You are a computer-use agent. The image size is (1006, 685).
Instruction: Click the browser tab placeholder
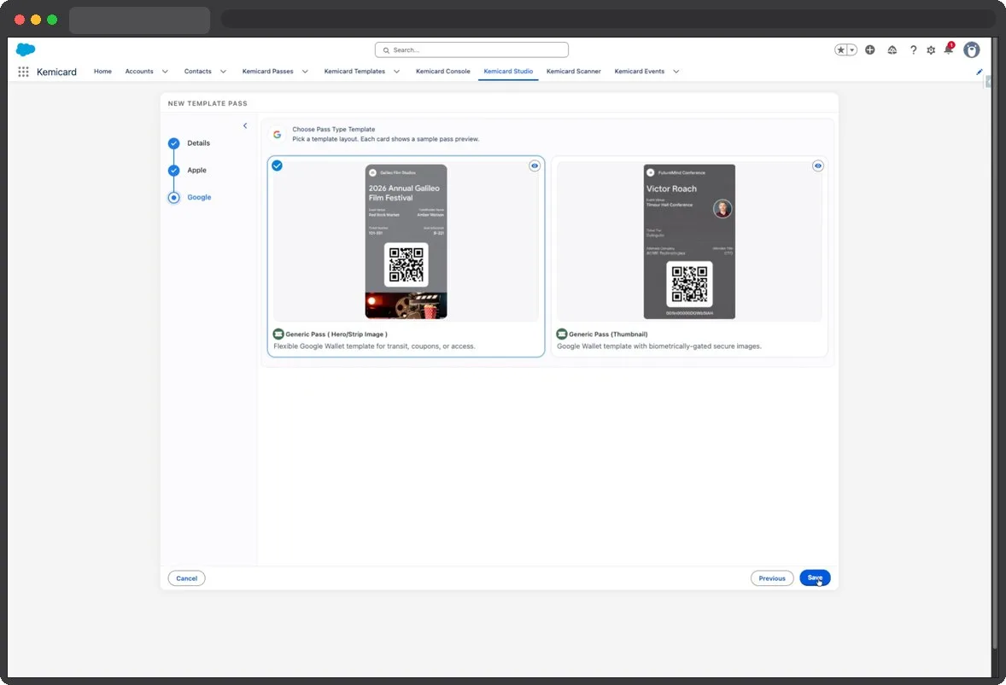tap(139, 20)
